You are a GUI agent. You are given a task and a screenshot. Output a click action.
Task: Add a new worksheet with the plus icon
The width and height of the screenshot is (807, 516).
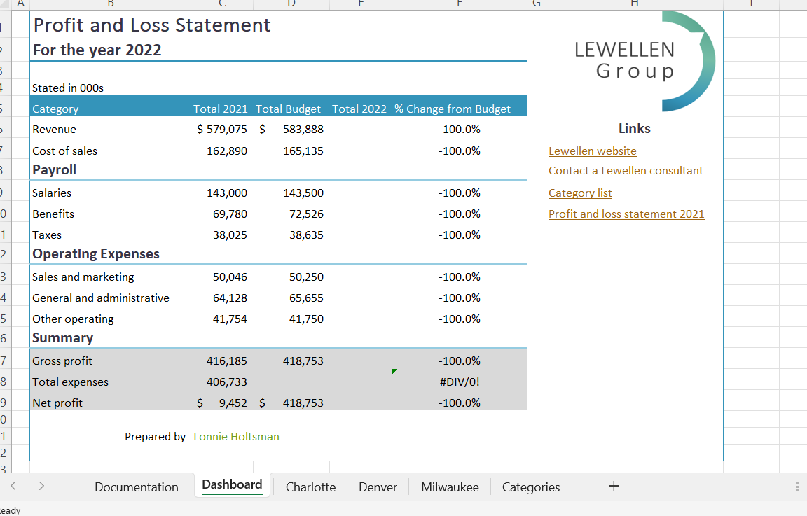pyautogui.click(x=613, y=486)
